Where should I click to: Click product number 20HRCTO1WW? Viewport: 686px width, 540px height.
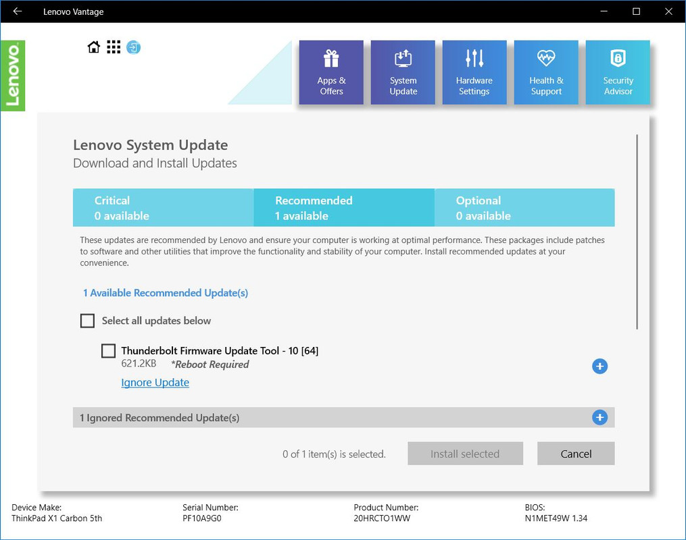click(x=382, y=518)
